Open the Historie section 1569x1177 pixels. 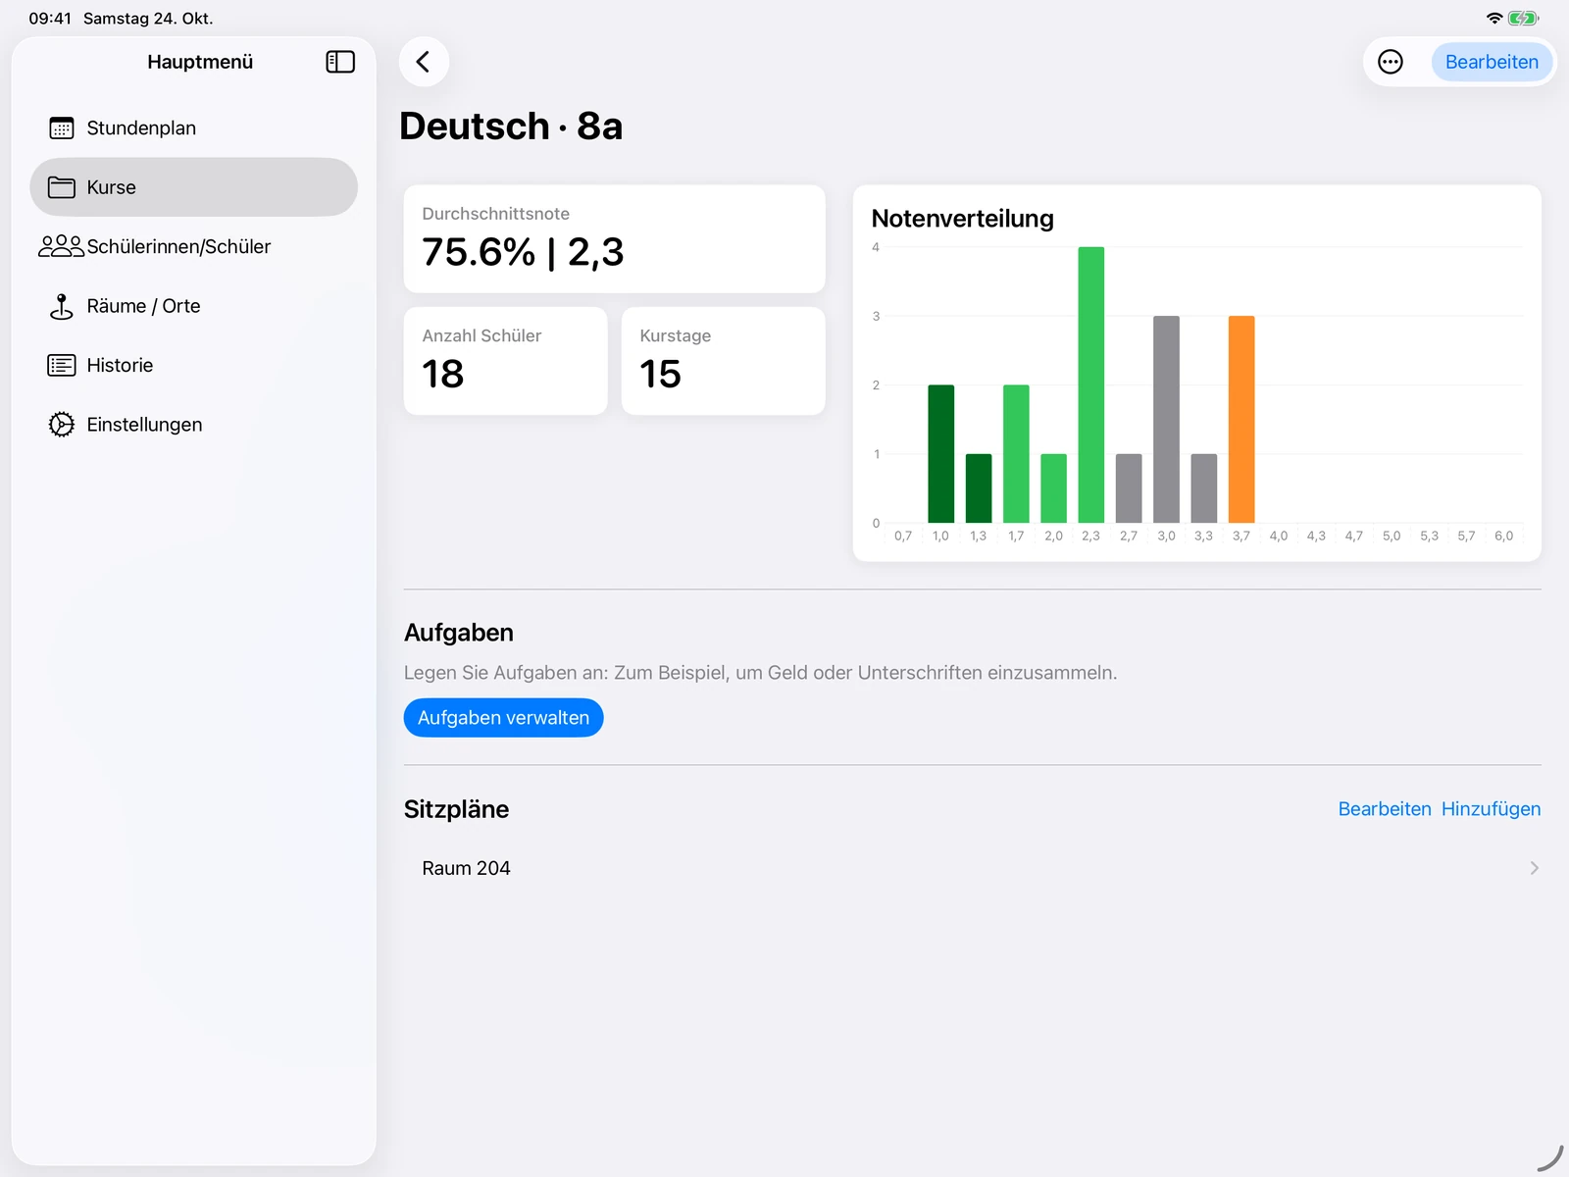coord(193,365)
